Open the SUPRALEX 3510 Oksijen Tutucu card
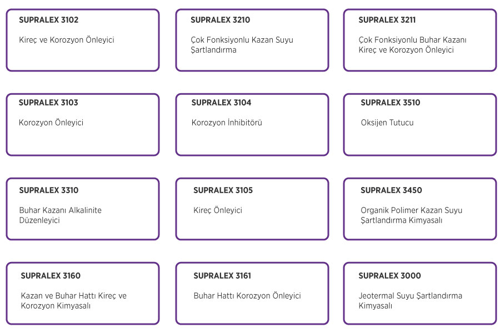This screenshot has height=333, width=500. coord(420,124)
